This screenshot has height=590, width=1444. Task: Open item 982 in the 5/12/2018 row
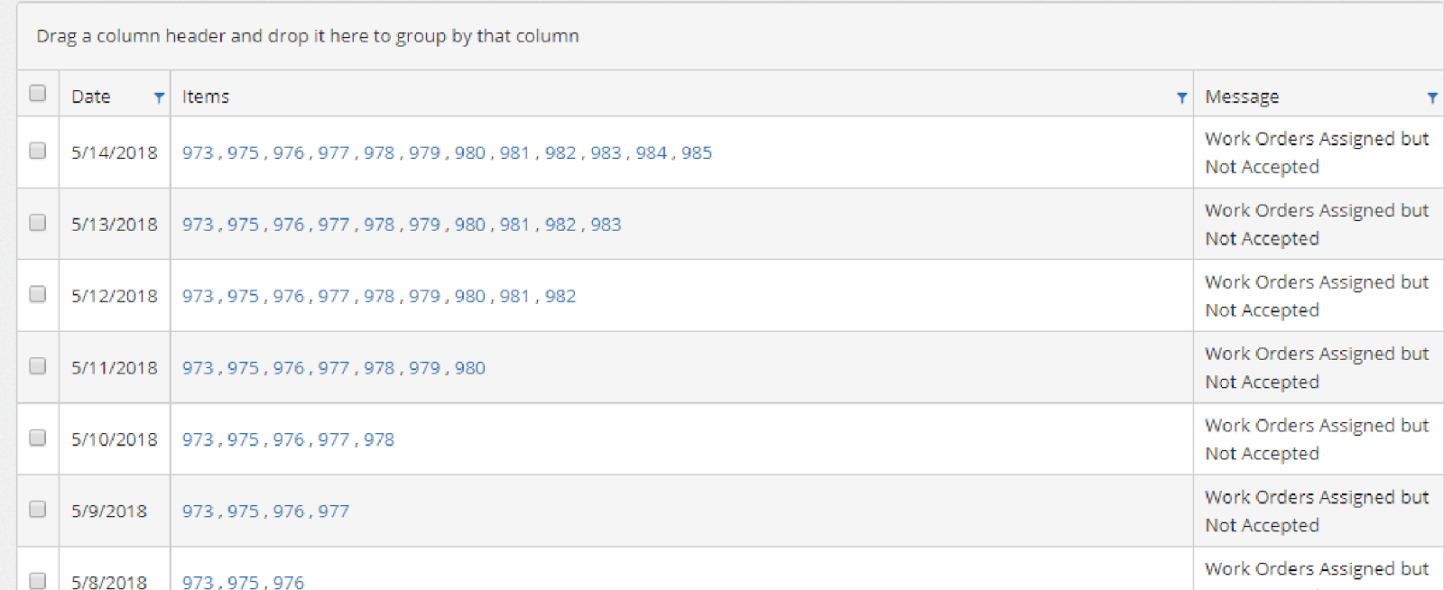tap(560, 296)
